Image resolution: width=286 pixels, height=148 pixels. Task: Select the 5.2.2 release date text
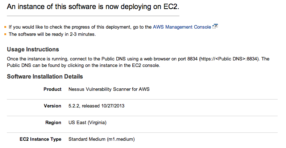pyautogui.click(x=96, y=106)
